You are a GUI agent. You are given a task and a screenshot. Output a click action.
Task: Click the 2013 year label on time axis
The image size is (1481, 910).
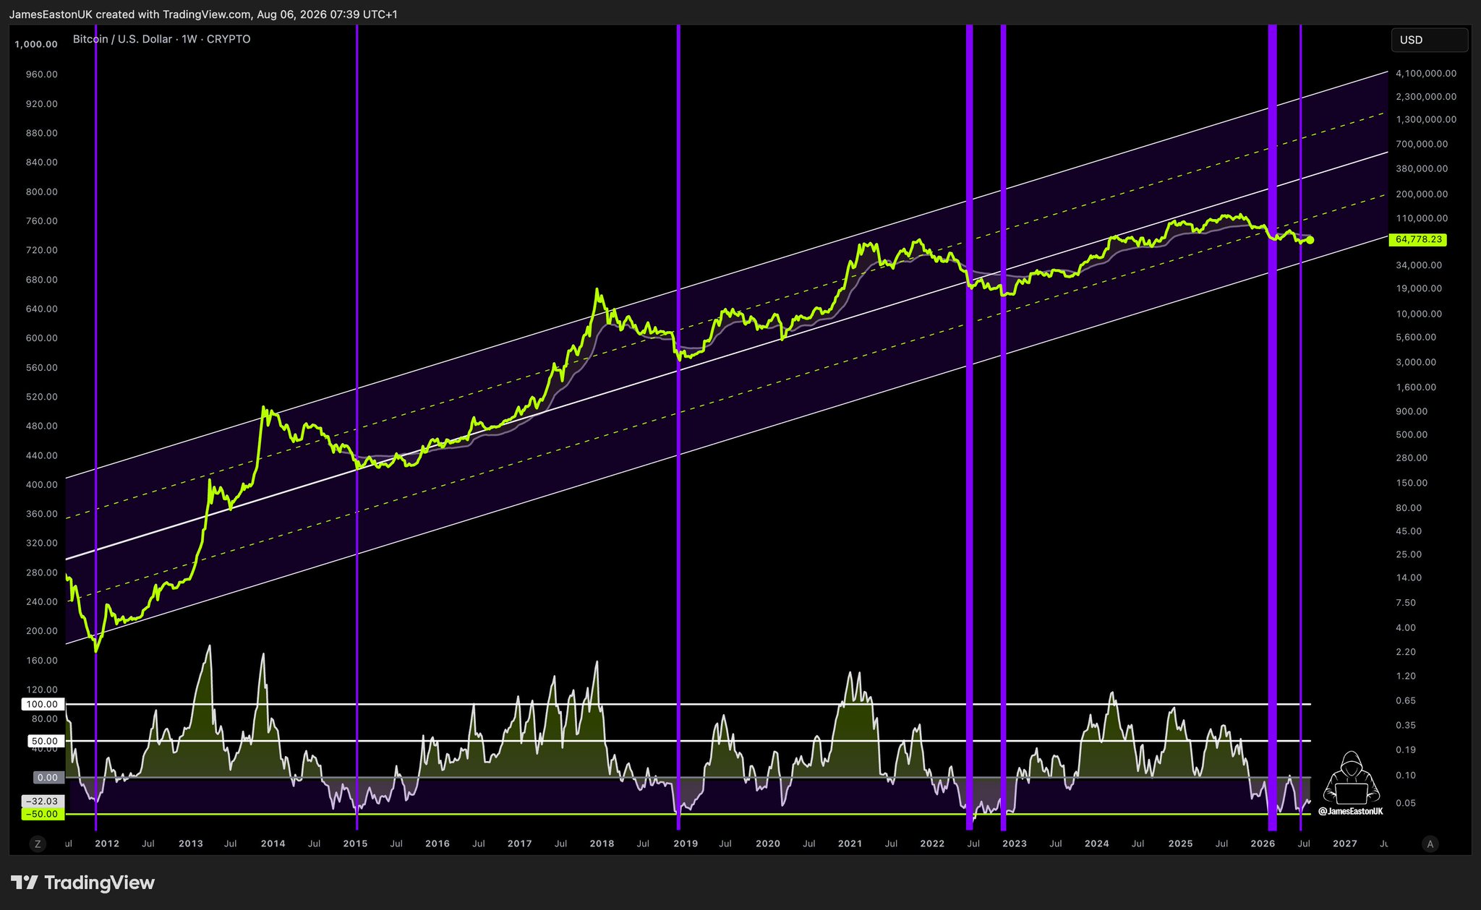coord(190,844)
